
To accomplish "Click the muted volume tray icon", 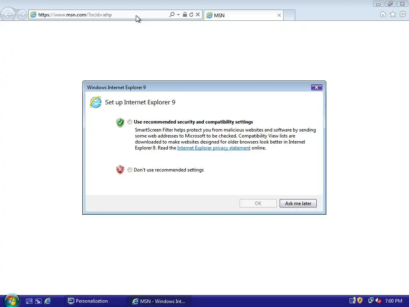I will 378,301.
